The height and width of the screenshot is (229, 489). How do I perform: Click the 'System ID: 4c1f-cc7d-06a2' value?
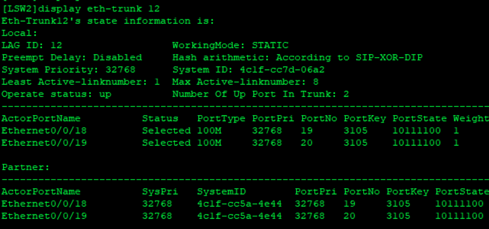248,69
